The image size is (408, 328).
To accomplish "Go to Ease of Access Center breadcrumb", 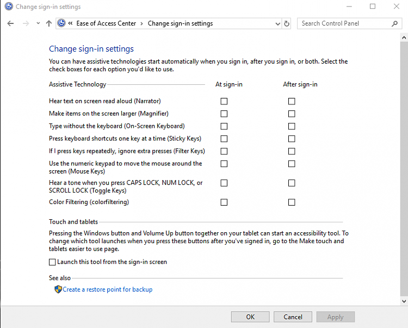I will pos(106,23).
